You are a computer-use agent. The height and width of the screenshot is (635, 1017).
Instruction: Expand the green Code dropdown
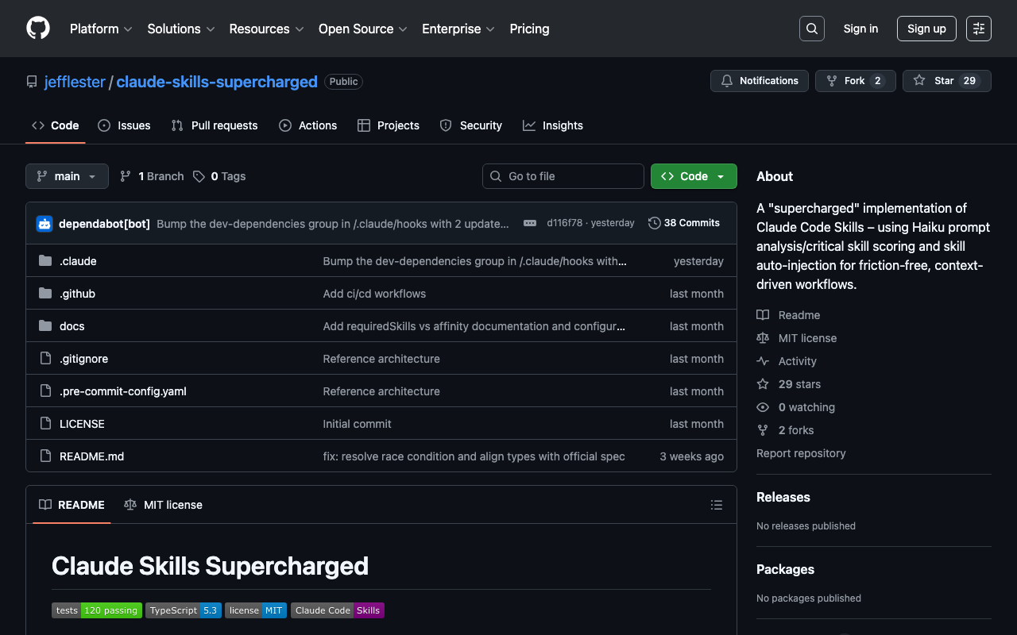coord(694,176)
